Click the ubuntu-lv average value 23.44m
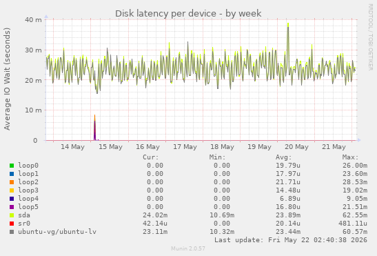 pos(288,232)
